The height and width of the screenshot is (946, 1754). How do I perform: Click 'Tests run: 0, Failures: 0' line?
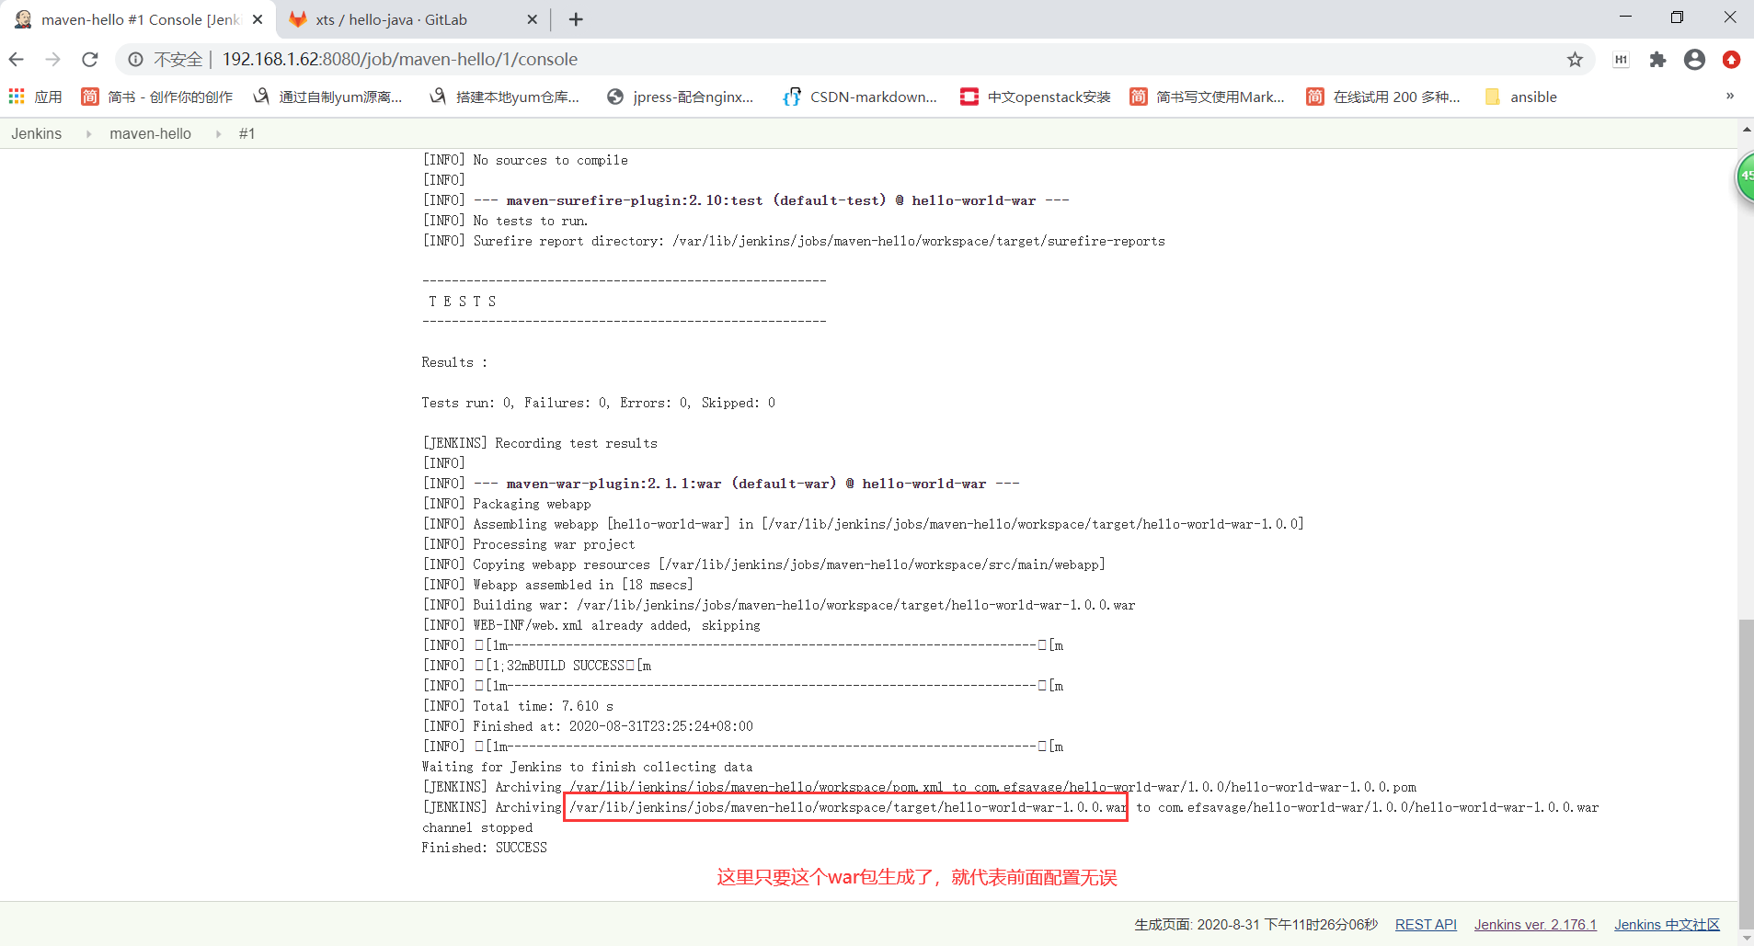[598, 403]
